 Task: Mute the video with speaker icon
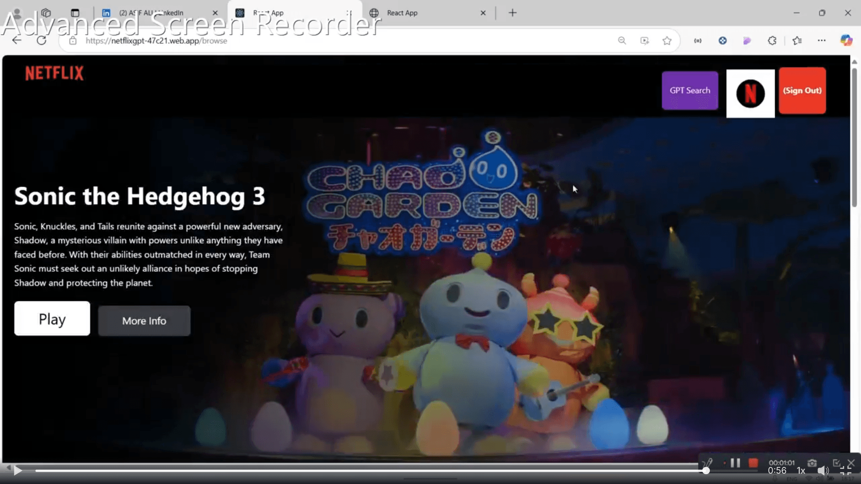tap(823, 471)
